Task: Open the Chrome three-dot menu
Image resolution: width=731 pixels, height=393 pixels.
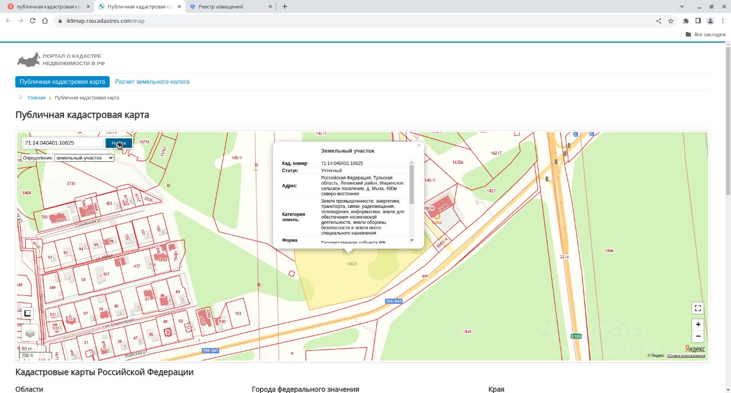Action: (722, 21)
